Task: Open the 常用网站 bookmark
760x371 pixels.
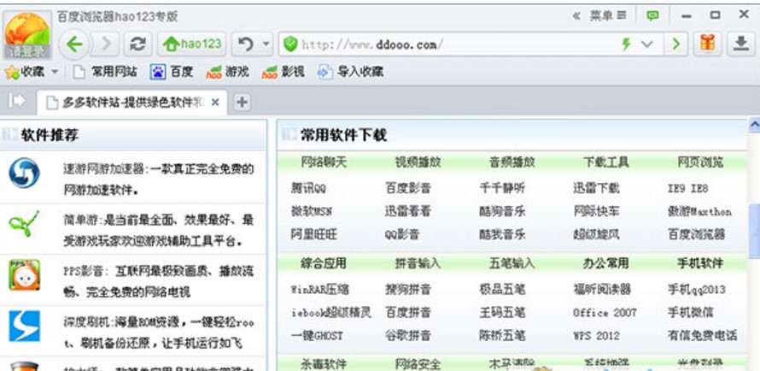Action: tap(105, 73)
